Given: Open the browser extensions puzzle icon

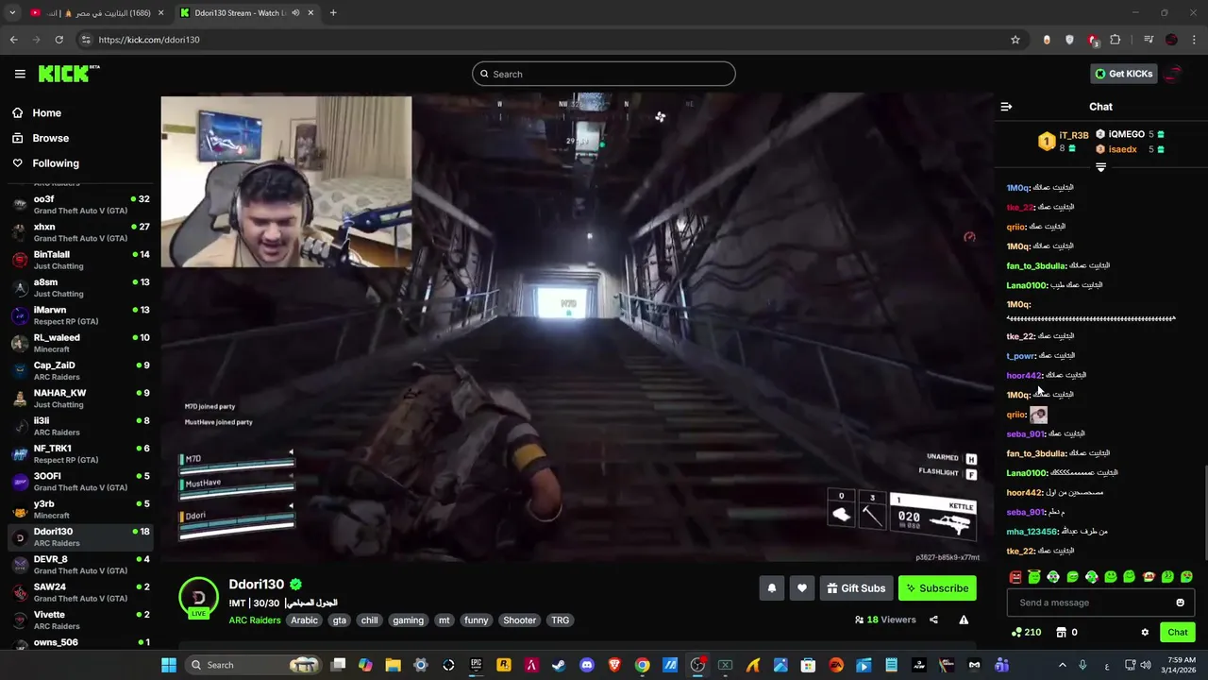Looking at the screenshot, I should [x=1116, y=40].
